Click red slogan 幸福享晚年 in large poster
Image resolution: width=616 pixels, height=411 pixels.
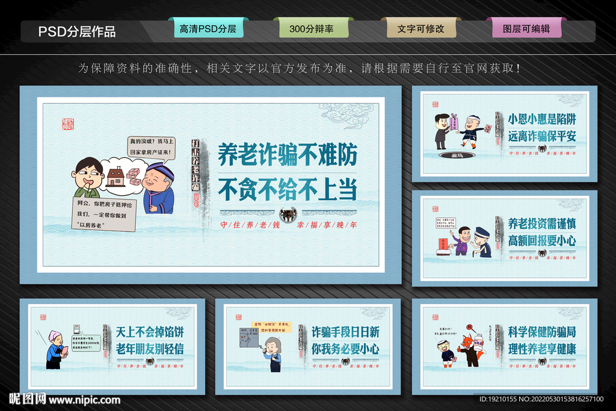(327, 225)
